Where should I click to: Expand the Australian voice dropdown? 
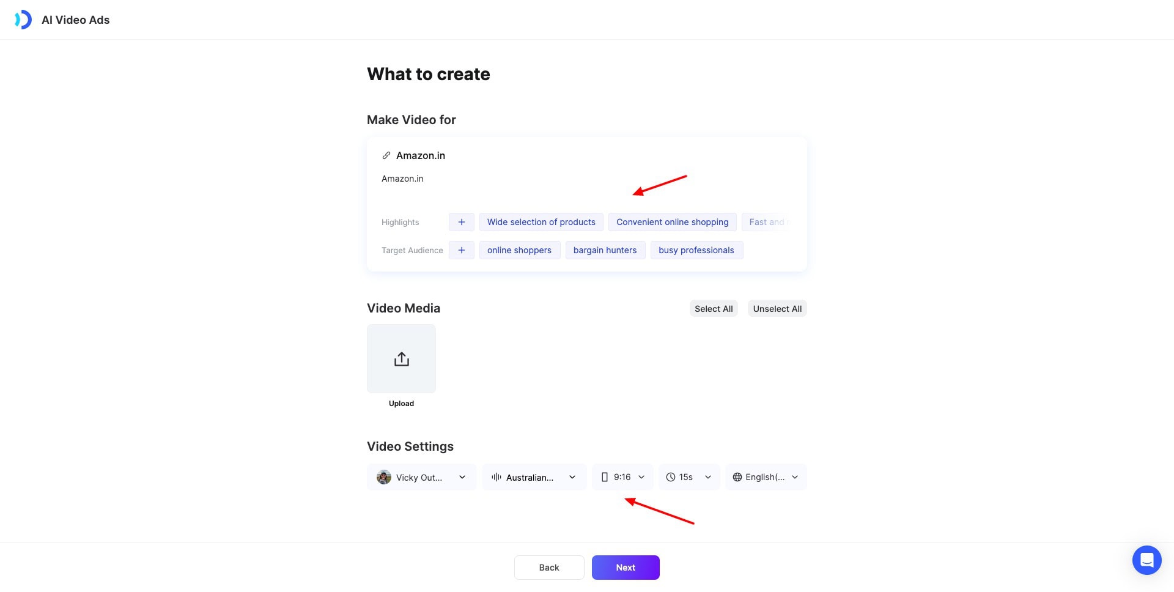tap(572, 477)
